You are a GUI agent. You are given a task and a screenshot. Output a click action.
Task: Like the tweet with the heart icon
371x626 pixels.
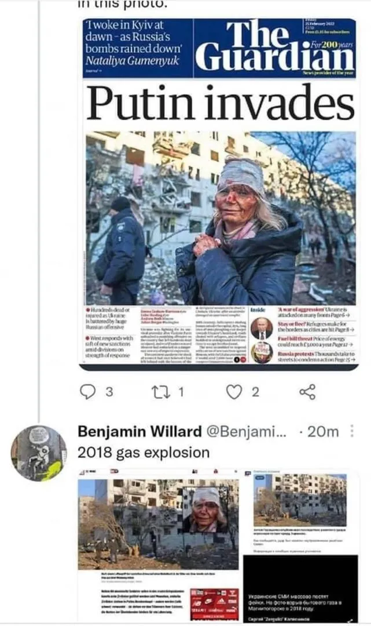coord(234,392)
